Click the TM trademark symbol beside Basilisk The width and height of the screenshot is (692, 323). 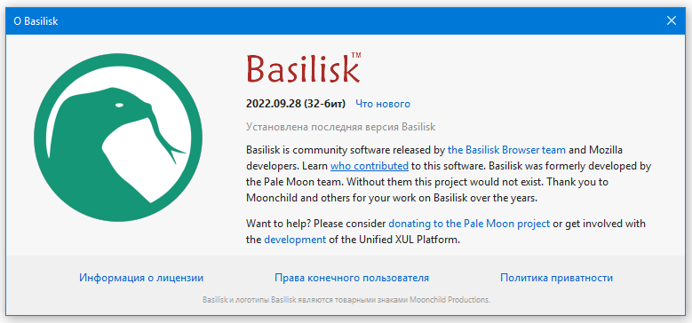pyautogui.click(x=356, y=55)
